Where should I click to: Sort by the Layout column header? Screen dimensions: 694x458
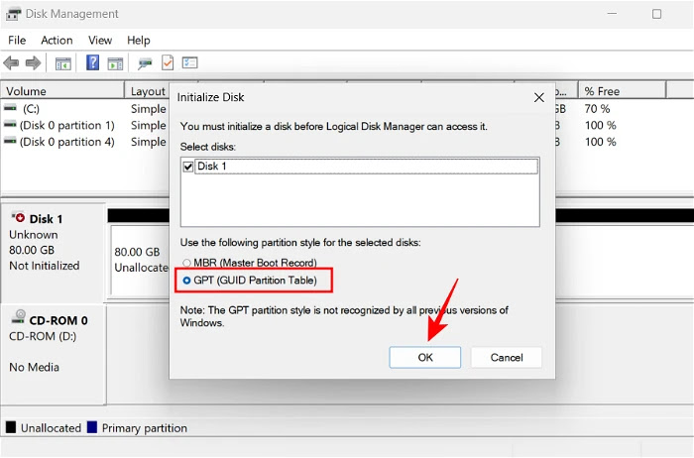tap(148, 91)
